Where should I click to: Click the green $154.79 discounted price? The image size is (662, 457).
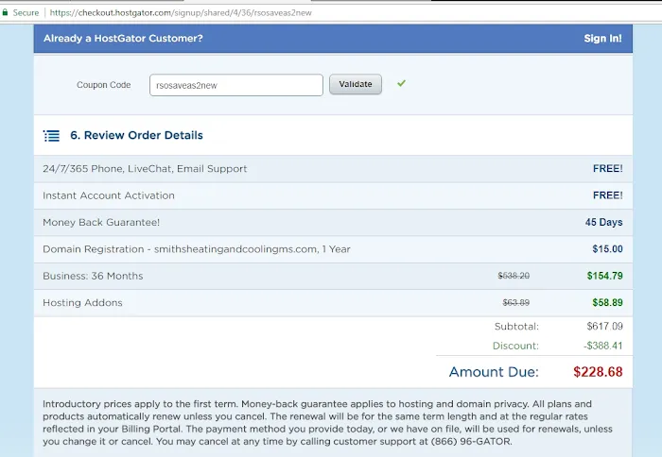(604, 276)
